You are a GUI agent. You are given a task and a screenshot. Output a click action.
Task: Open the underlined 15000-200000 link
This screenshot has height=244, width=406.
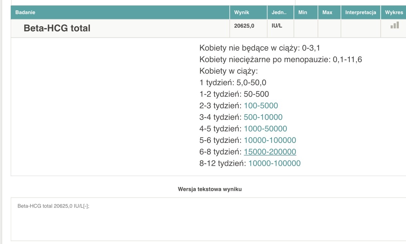pos(270,152)
